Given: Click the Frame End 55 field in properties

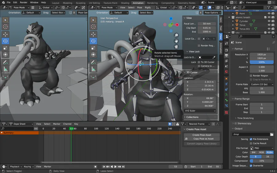Looking at the screenshot, I should 262,108.
